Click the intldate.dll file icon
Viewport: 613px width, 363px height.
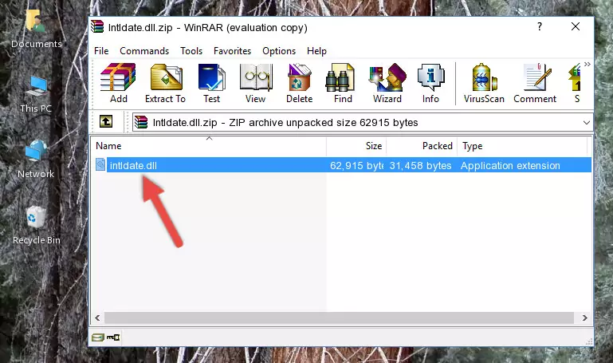coord(100,164)
